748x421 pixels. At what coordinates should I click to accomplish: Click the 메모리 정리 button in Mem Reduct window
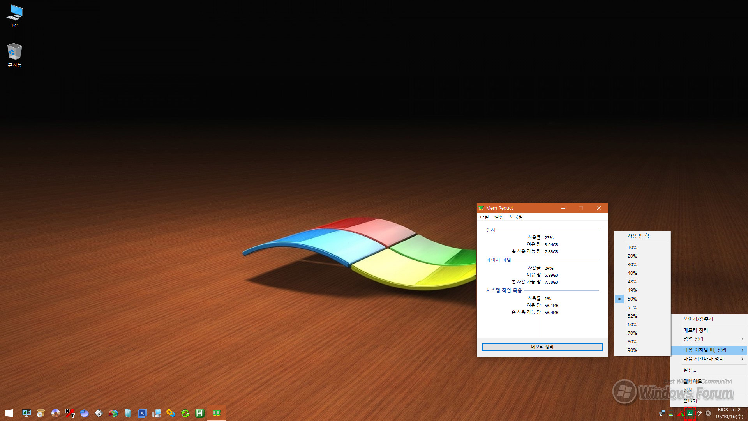[x=542, y=347]
